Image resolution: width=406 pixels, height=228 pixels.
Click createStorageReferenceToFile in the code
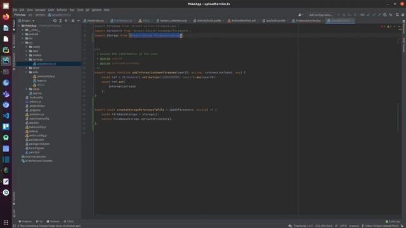point(140,110)
